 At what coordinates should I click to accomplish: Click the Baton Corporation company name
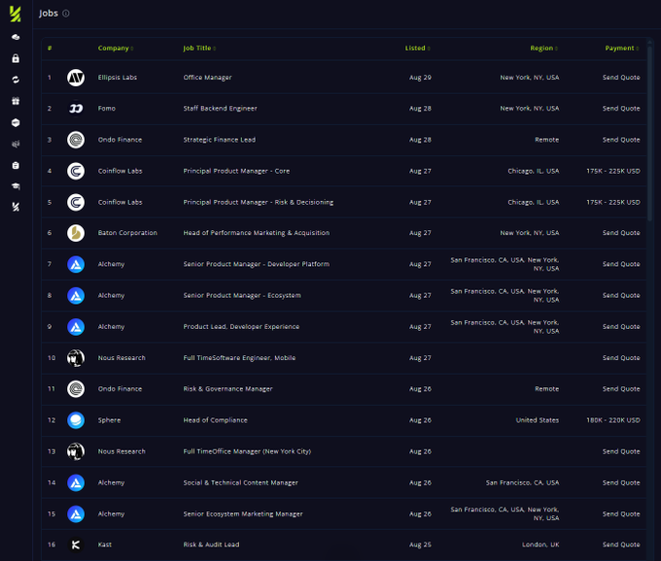click(127, 233)
